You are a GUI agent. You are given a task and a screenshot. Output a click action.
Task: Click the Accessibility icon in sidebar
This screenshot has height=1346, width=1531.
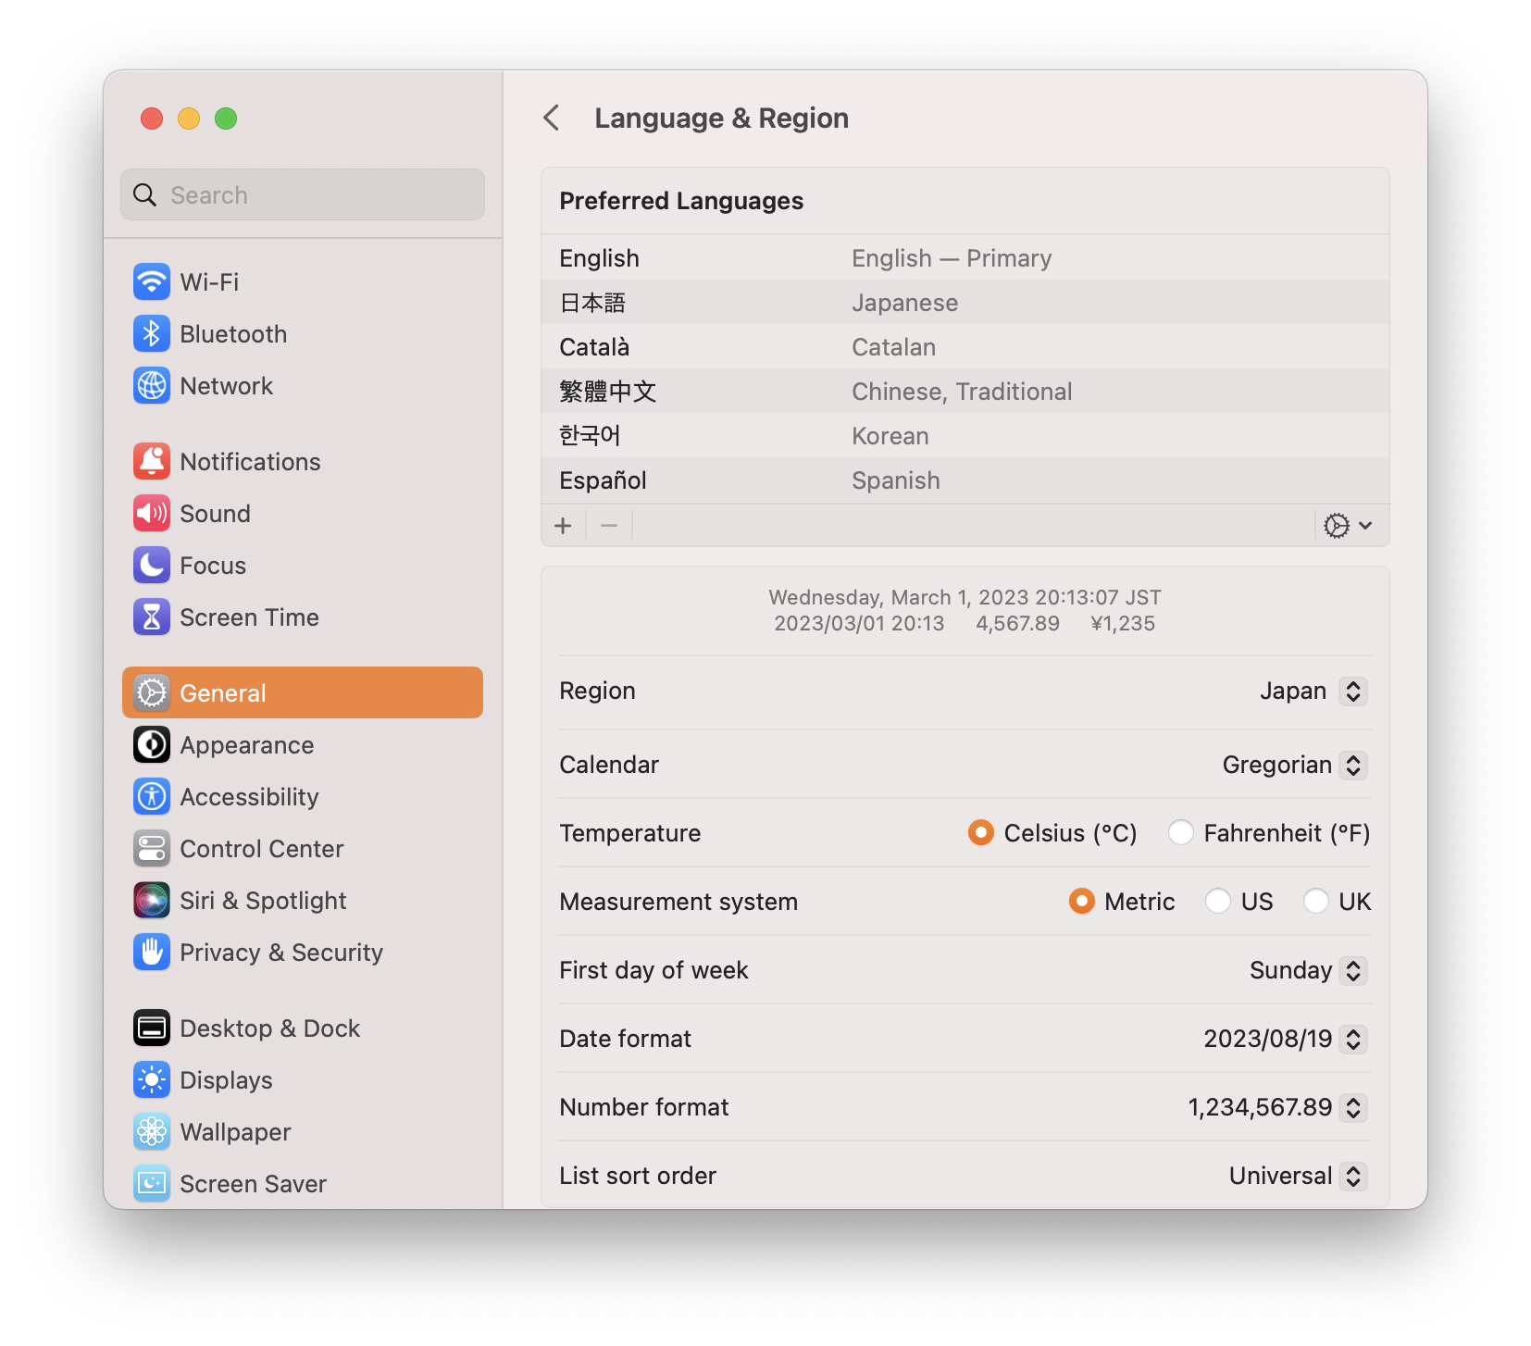(x=152, y=797)
